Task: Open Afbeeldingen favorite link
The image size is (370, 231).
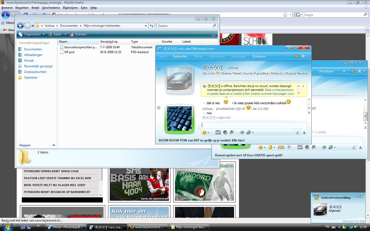Action: click(x=33, y=55)
